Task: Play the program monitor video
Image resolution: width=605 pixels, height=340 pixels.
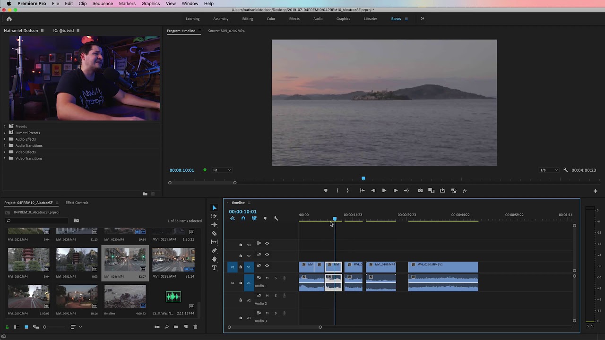Action: point(384,191)
